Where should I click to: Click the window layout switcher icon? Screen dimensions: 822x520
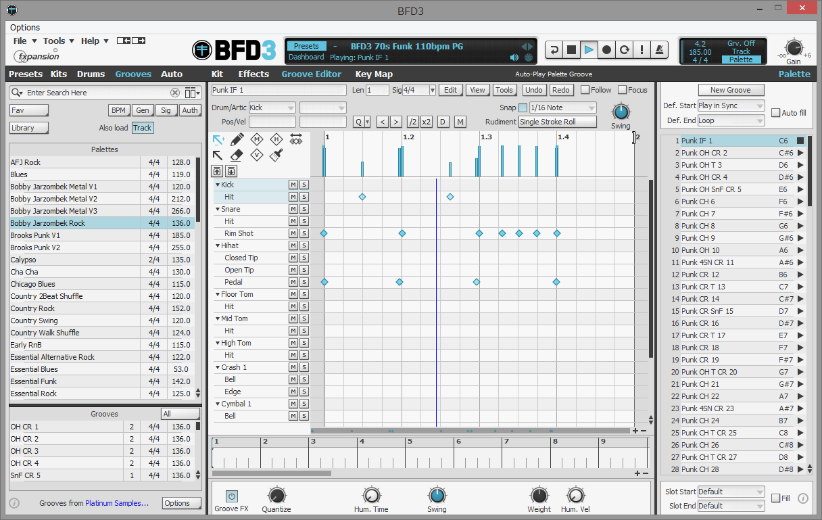pos(131,41)
